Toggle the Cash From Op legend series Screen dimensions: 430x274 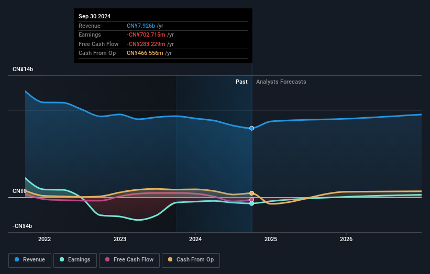(x=191, y=260)
